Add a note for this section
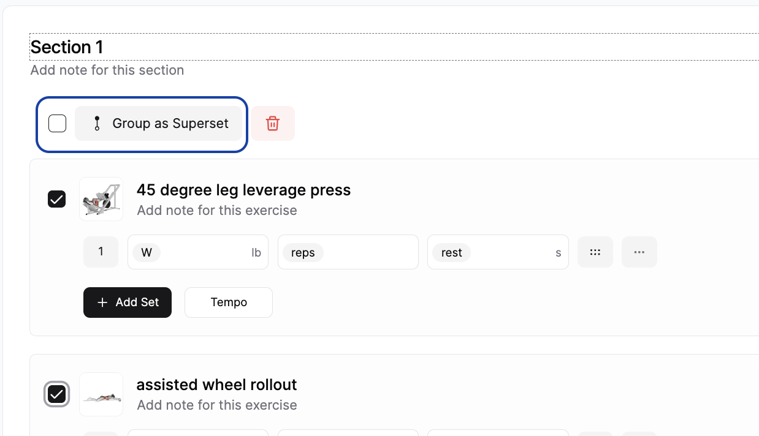Image resolution: width=759 pixels, height=436 pixels. click(x=107, y=70)
